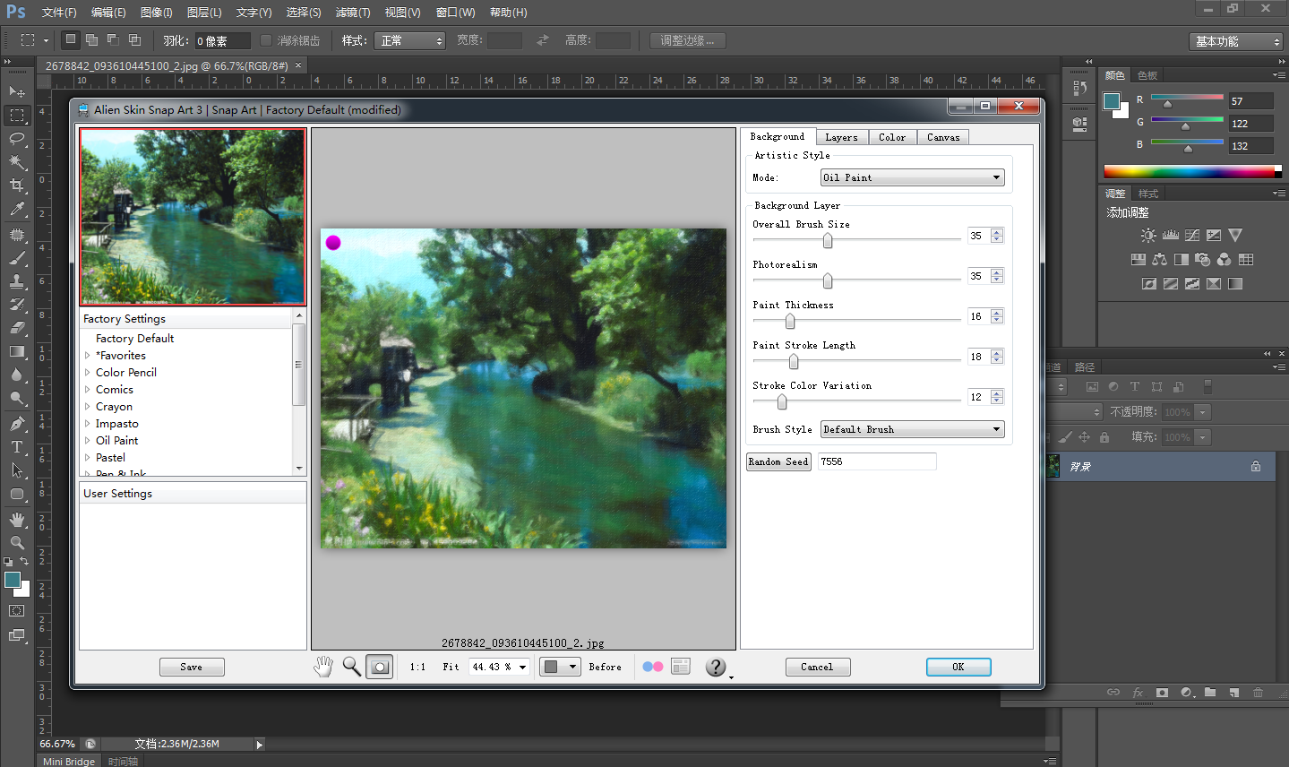
Task: Select the Lasso tool
Action: pos(17,139)
